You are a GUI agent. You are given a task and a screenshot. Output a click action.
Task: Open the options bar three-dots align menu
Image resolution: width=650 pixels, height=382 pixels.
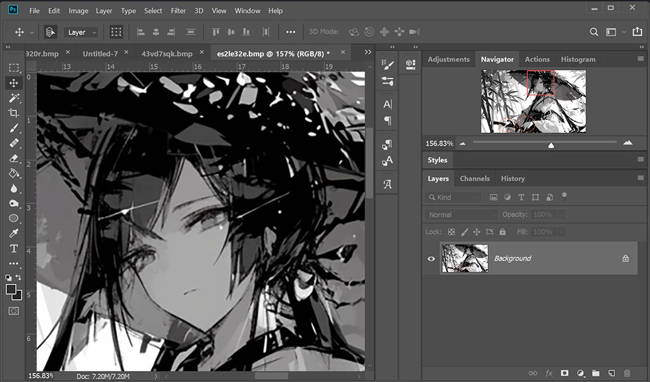tap(291, 32)
